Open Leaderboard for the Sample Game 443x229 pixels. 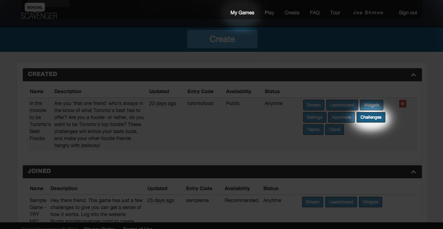[x=341, y=202]
